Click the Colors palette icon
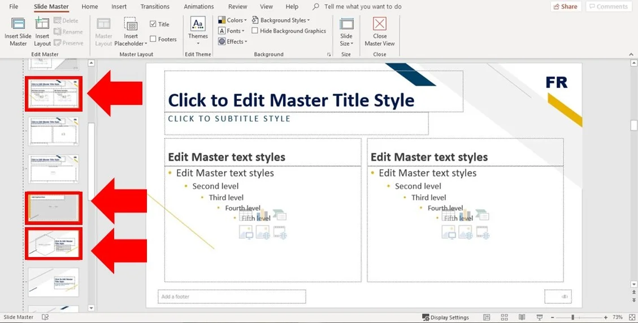638x323 pixels. (222, 20)
